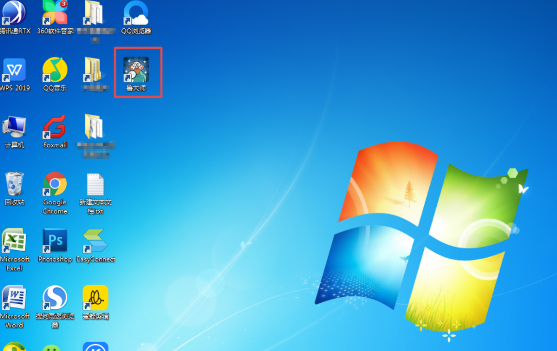The image size is (557, 351).
Task: Select the 新建文本文档.txt file
Action: coord(96,194)
